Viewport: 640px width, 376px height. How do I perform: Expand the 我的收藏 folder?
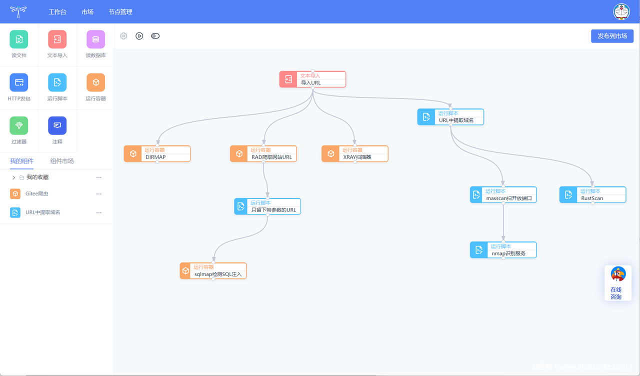[13, 177]
